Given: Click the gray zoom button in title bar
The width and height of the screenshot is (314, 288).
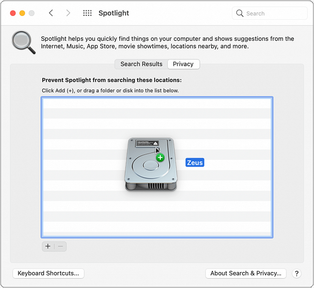Looking at the screenshot, I should [31, 13].
